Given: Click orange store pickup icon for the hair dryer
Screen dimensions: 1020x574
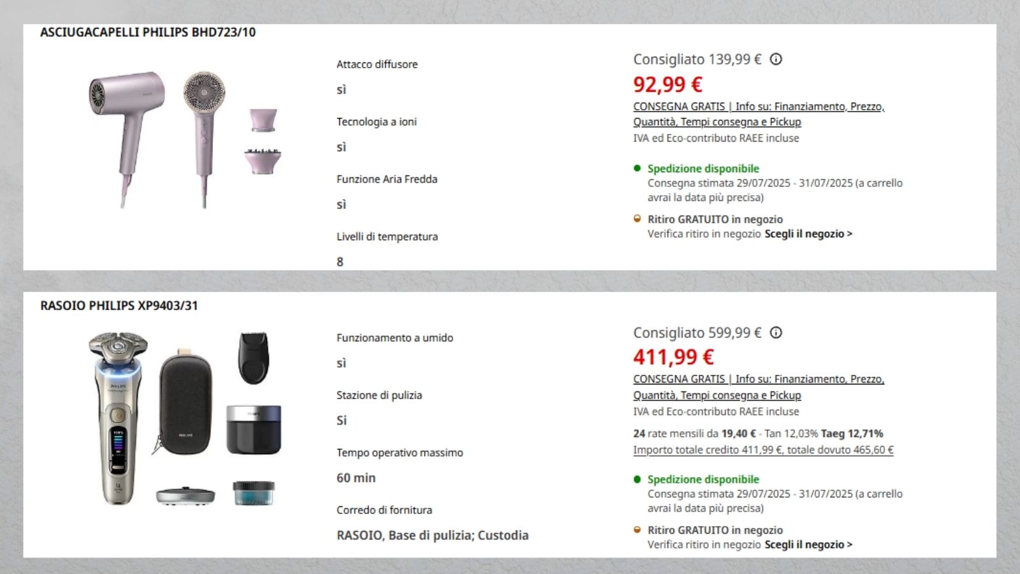Looking at the screenshot, I should click(637, 219).
